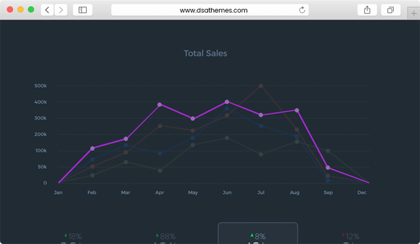Click the purple line's August data point
Image resolution: width=420 pixels, height=244 pixels.
coord(297,110)
